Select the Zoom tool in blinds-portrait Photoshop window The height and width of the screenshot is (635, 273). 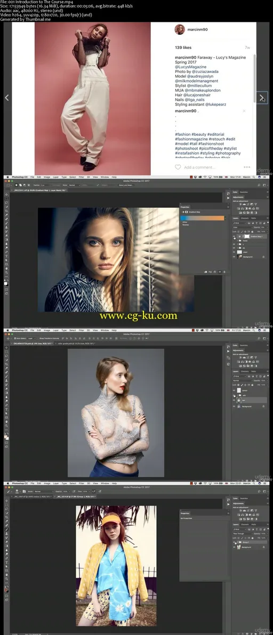pos(6,273)
